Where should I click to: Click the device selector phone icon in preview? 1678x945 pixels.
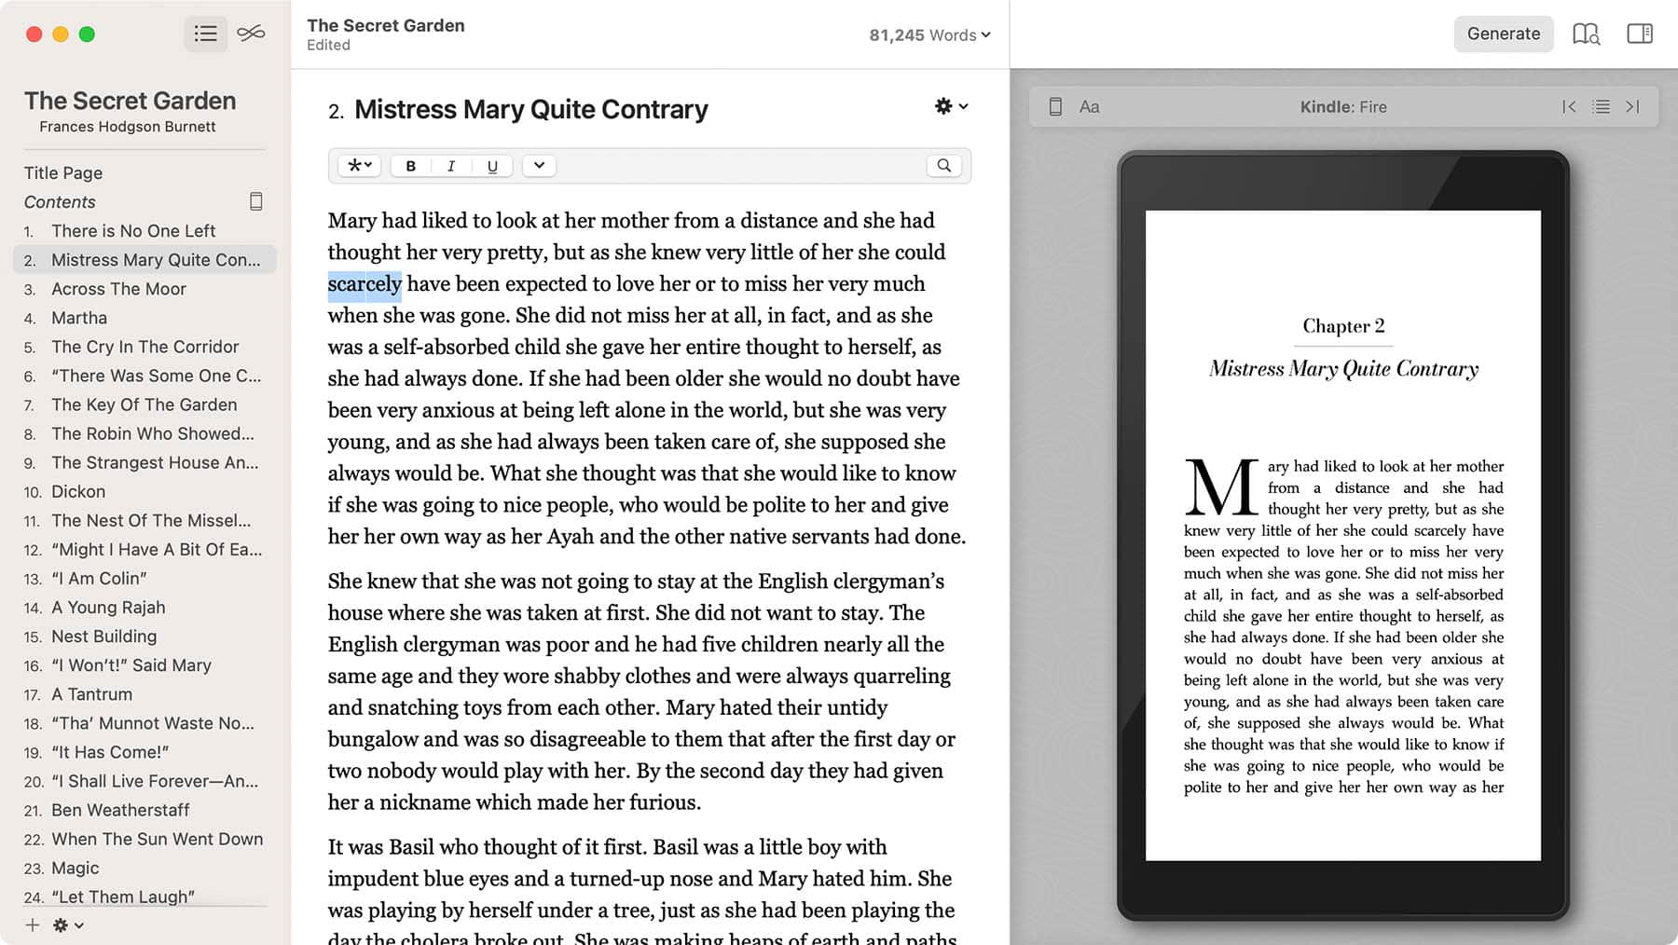click(1056, 106)
